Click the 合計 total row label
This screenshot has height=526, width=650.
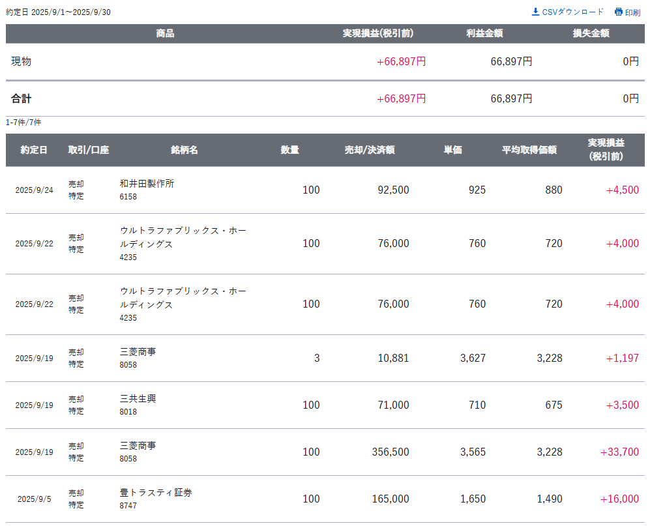pos(22,98)
